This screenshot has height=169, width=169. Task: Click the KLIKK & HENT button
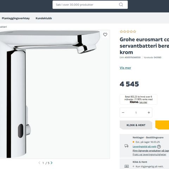[136, 125]
